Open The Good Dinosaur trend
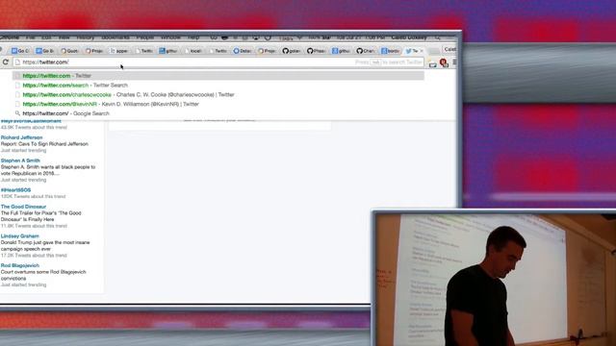The width and height of the screenshot is (616, 346). (x=23, y=207)
